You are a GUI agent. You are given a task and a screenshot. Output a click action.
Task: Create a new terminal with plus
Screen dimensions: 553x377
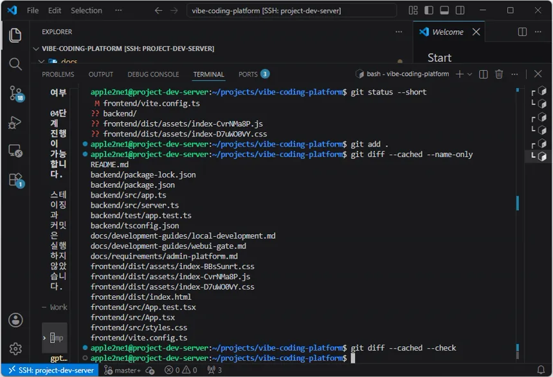click(x=460, y=74)
